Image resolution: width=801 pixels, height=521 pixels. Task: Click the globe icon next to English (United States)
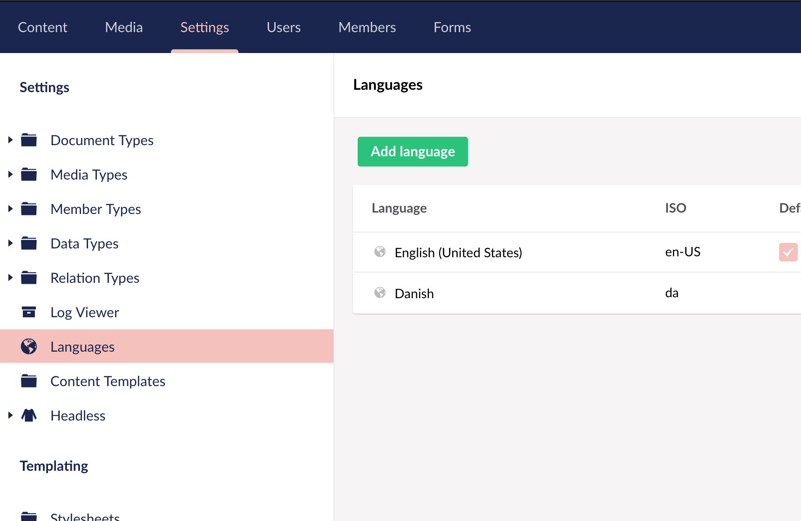pos(381,252)
